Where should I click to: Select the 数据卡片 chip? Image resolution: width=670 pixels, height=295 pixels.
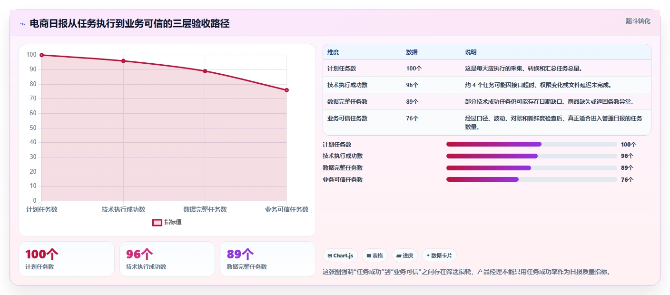439,256
